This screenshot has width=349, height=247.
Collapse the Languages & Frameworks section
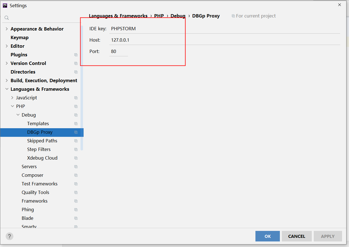[x=7, y=89]
